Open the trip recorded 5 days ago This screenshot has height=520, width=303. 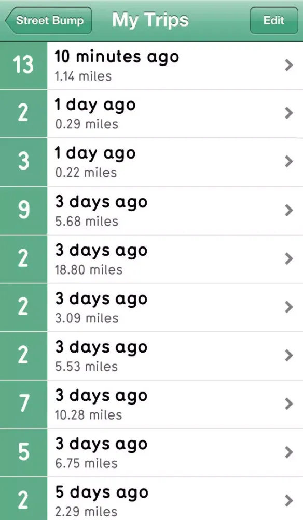156,498
